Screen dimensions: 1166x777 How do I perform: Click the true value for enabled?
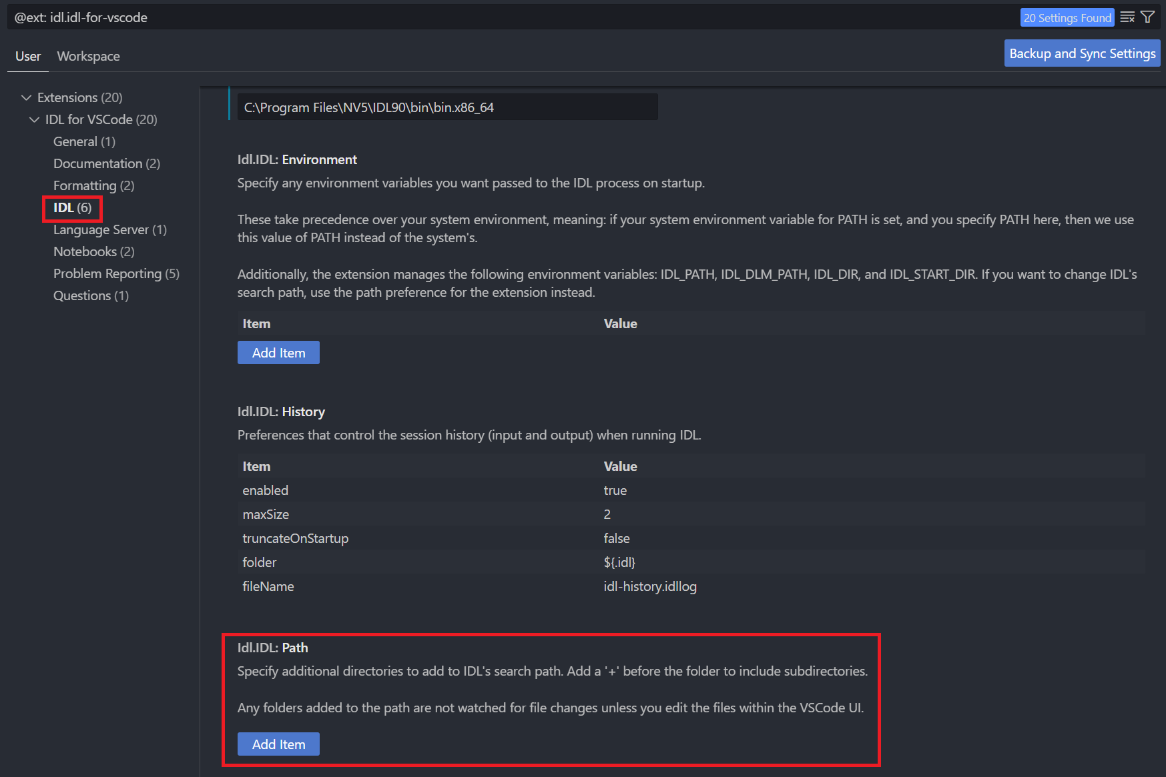pos(615,490)
